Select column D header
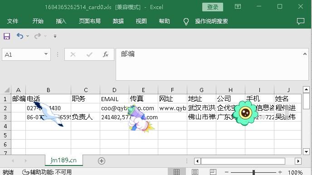The image size is (312, 175). tap(114, 90)
